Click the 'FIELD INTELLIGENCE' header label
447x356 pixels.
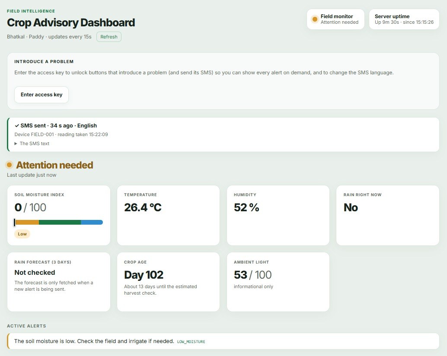click(x=31, y=11)
